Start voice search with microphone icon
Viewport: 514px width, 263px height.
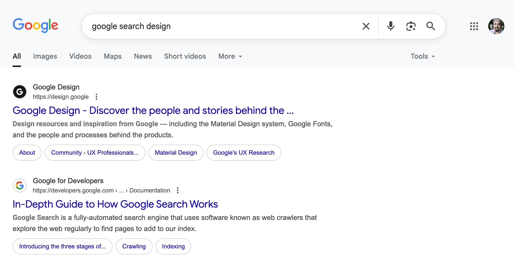391,26
